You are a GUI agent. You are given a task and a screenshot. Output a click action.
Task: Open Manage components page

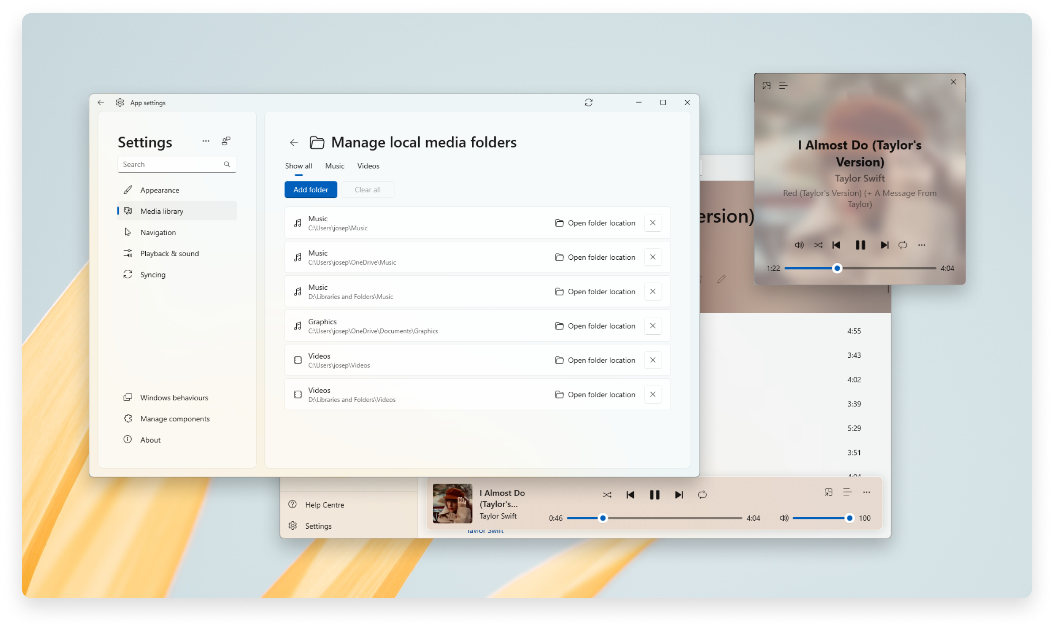tap(177, 419)
